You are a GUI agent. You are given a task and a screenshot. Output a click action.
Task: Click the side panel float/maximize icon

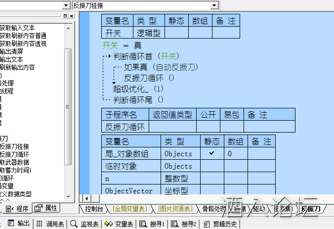point(65,16)
